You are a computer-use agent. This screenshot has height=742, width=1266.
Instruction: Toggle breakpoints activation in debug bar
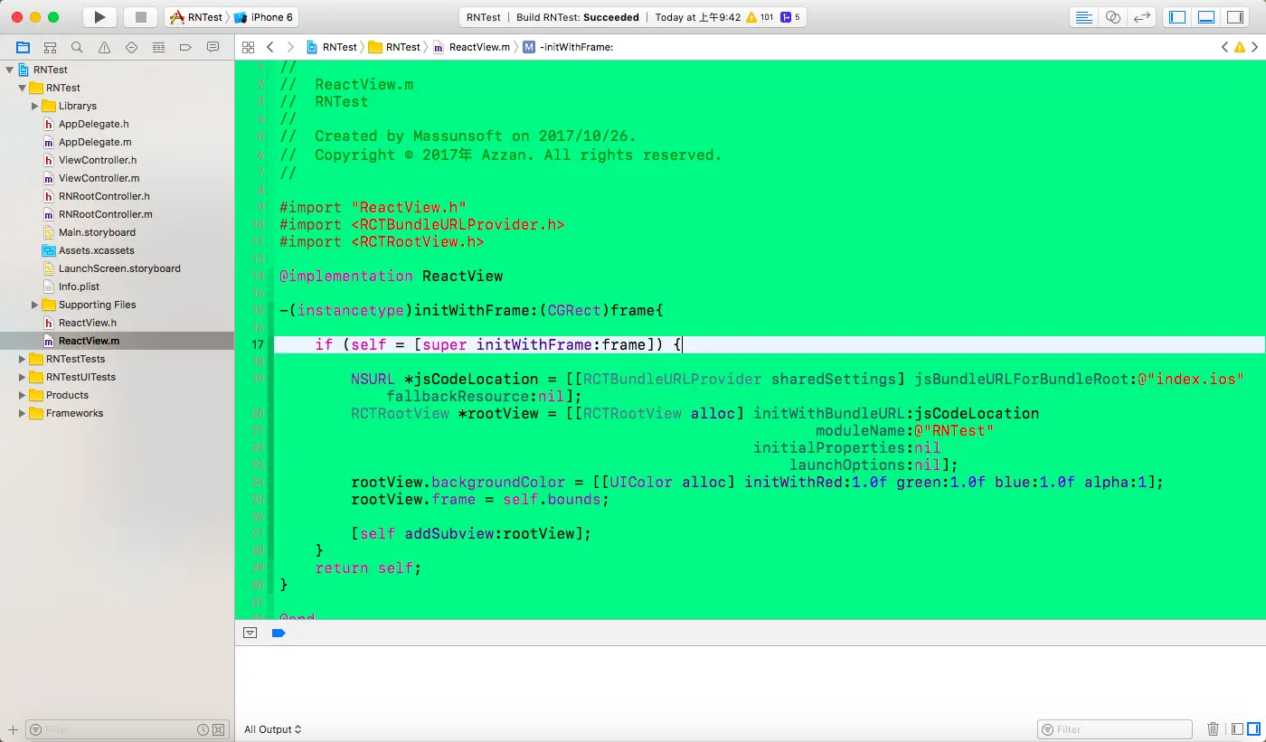pyautogui.click(x=279, y=633)
